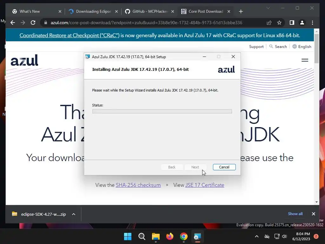Viewport: 325px width, 244px height.
Task: Select the Core Post Download tab
Action: [x=206, y=11]
